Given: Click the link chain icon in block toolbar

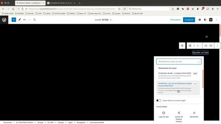Looking at the screenshot, I should [x=206, y=45].
